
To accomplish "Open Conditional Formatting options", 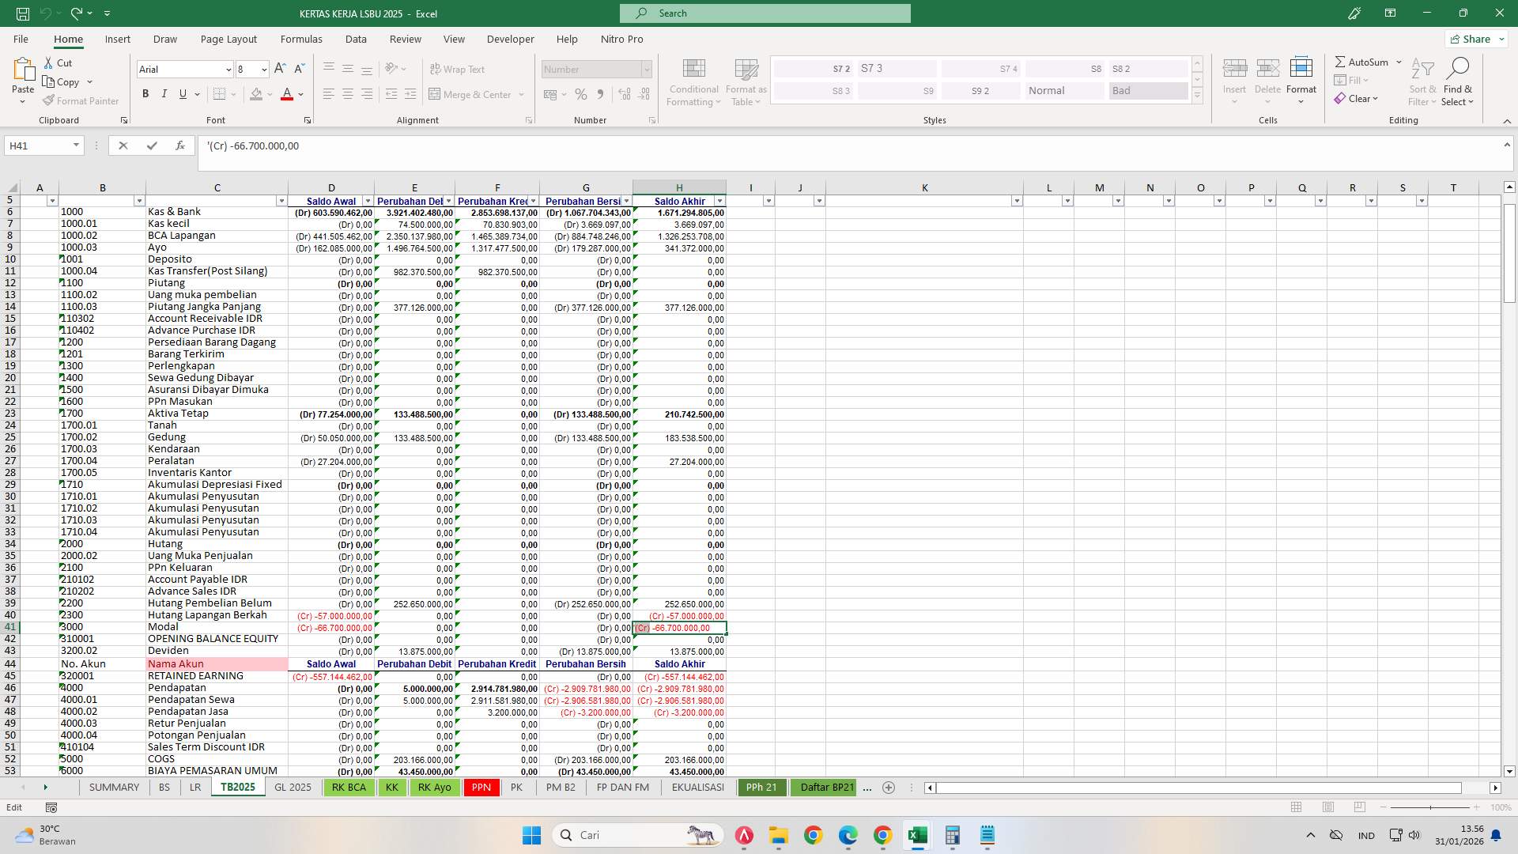I will pyautogui.click(x=693, y=81).
